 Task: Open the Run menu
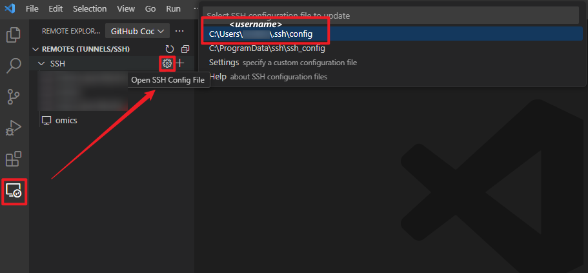173,9
